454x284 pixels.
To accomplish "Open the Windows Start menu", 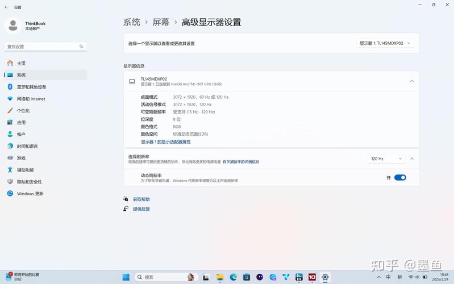I will [126, 277].
